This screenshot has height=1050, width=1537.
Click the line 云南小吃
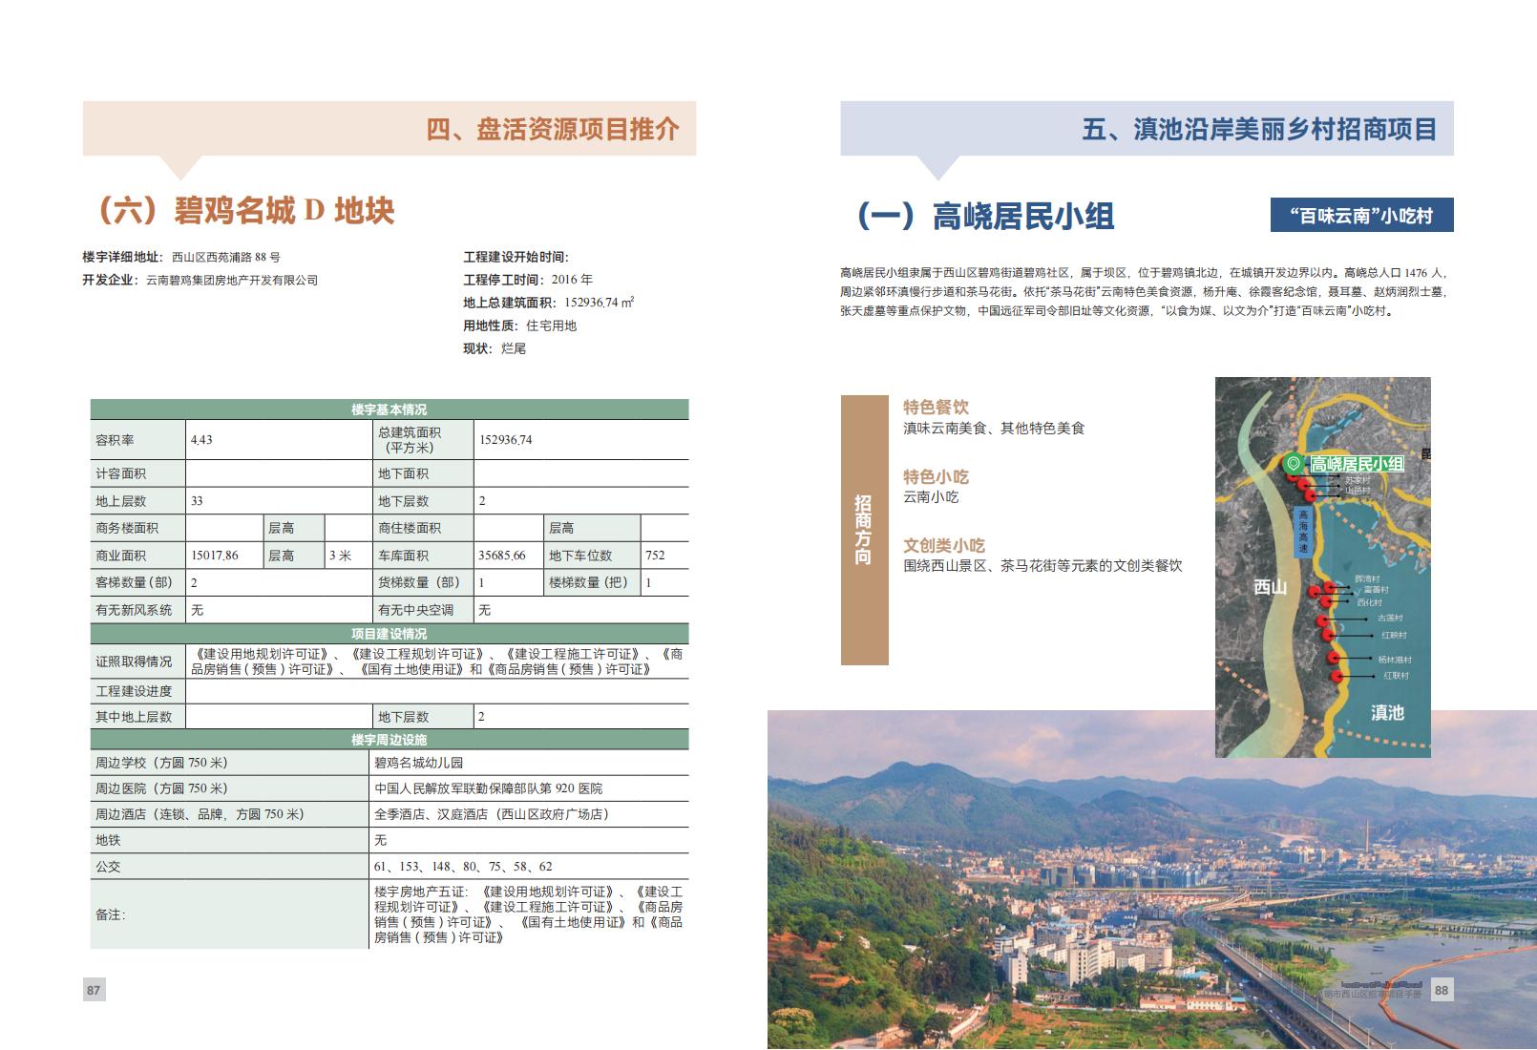click(x=932, y=497)
